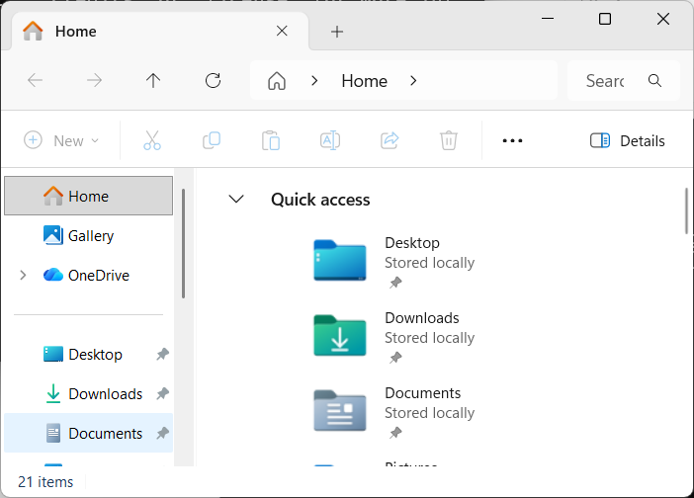Image resolution: width=694 pixels, height=498 pixels.
Task: Click the main content scrollbar
Action: click(x=686, y=211)
